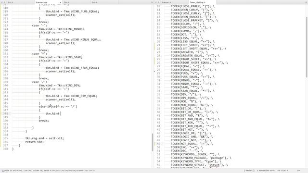The height and width of the screenshot is (173, 308).
Task: Click the tkn.rng.end = self->it; line
Action: 45,138
